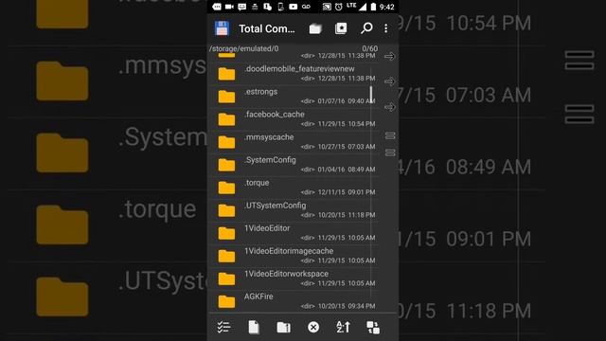
Task: Tap the /storage/emulated/0 path bar
Action: click(244, 48)
